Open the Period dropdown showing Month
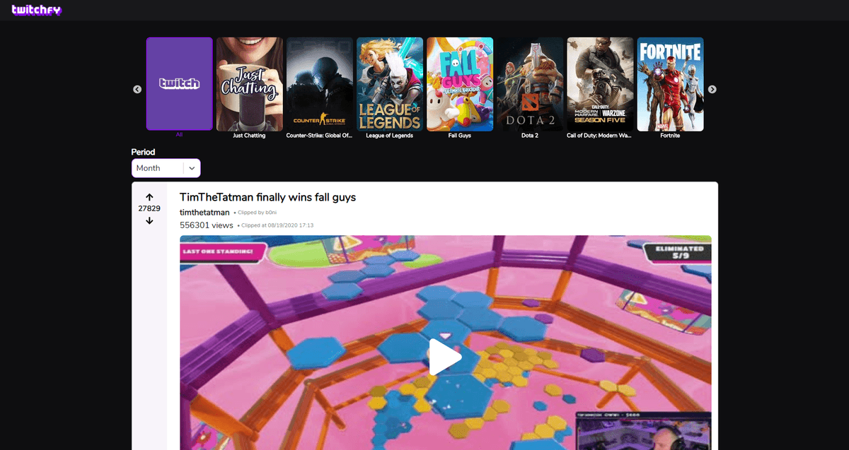The width and height of the screenshot is (849, 450). click(166, 168)
